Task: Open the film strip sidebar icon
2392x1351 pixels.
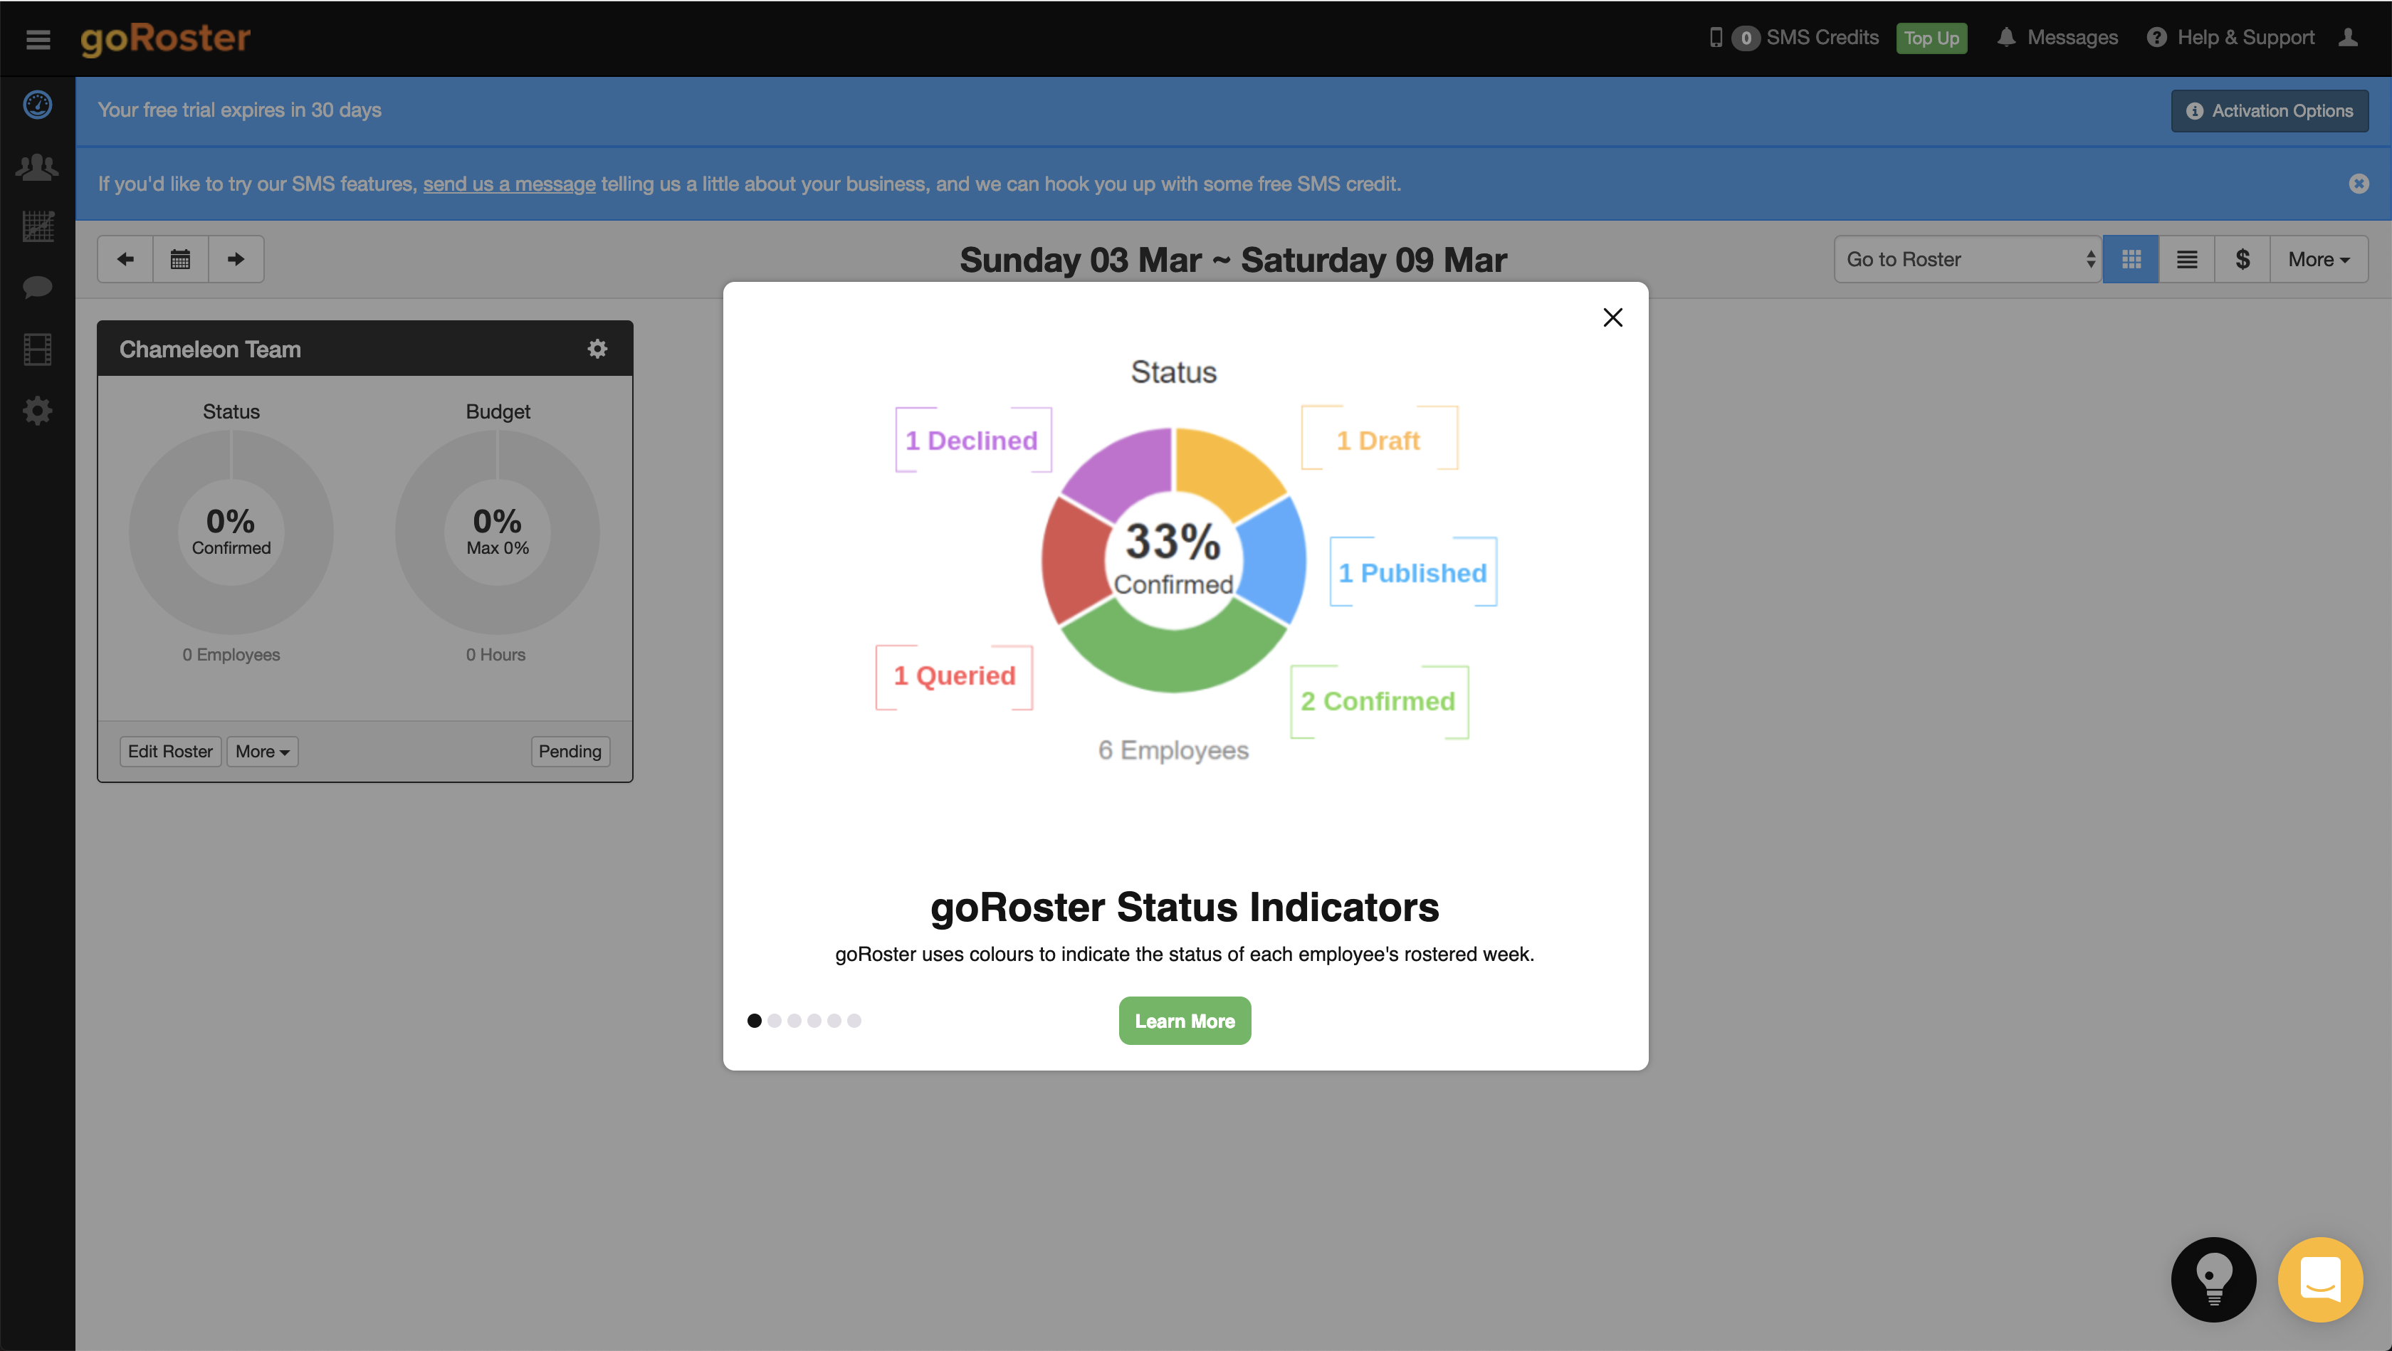Action: point(37,350)
